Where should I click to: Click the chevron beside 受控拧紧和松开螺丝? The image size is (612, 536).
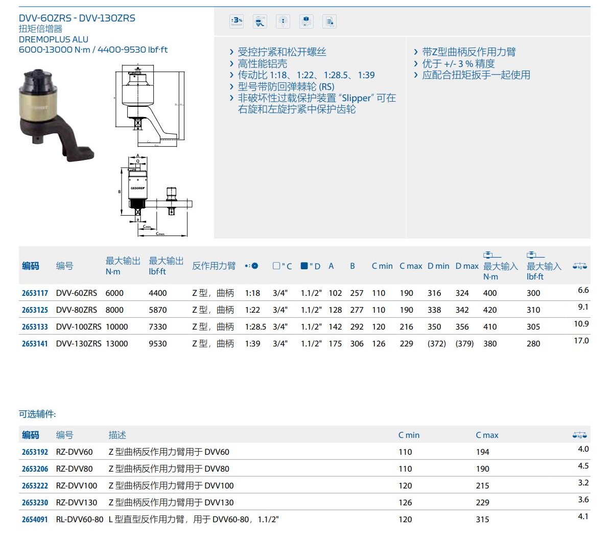pos(231,52)
